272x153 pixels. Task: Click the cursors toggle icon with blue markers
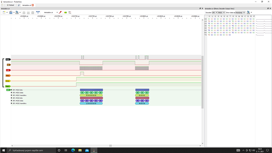pyautogui.click(x=38, y=12)
